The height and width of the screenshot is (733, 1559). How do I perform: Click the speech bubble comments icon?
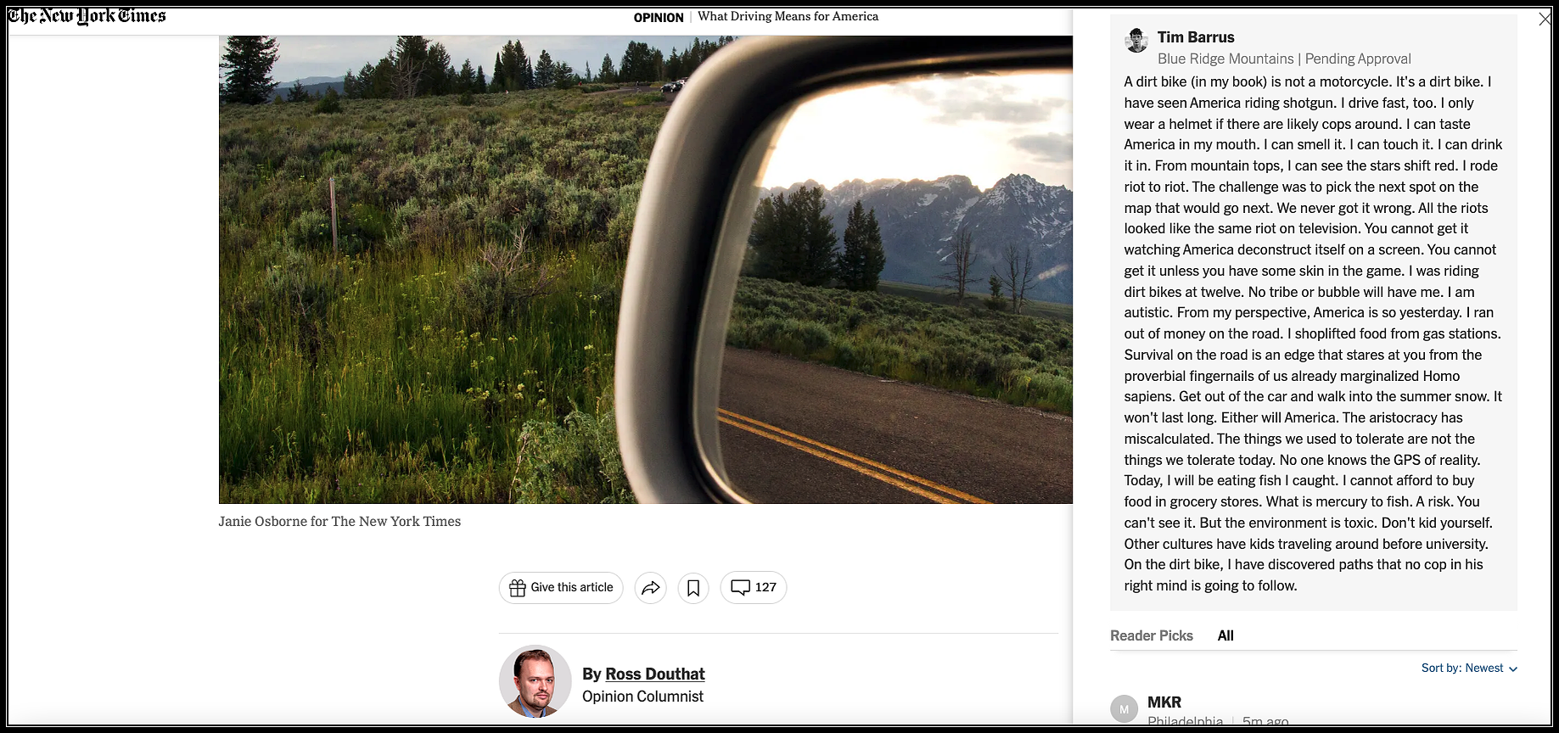pyautogui.click(x=741, y=587)
